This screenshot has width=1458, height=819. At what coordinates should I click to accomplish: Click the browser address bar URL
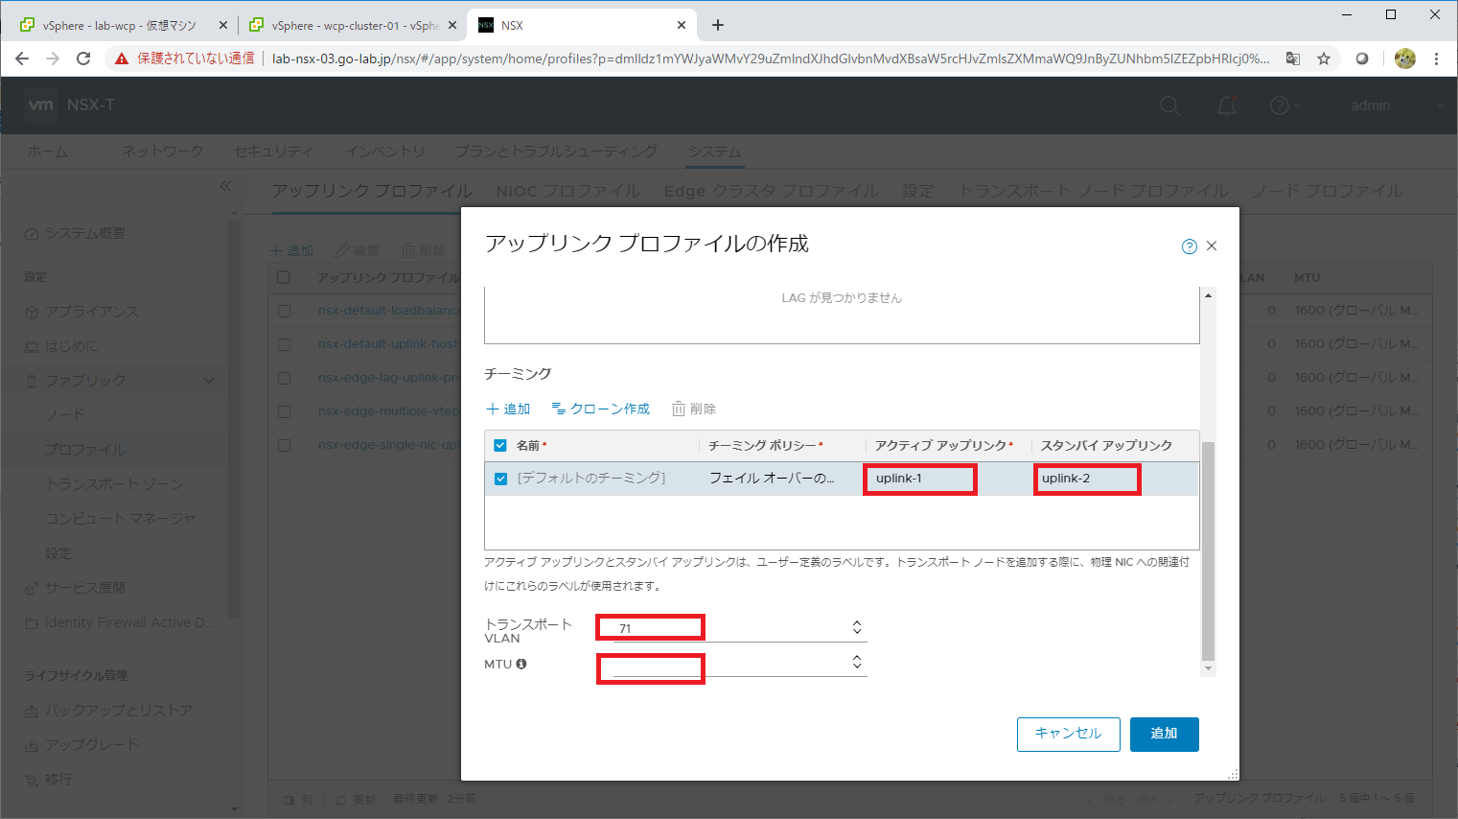[771, 58]
